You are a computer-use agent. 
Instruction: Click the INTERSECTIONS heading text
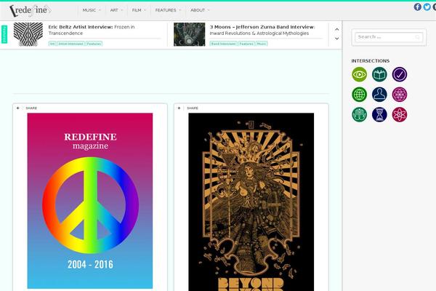click(370, 60)
